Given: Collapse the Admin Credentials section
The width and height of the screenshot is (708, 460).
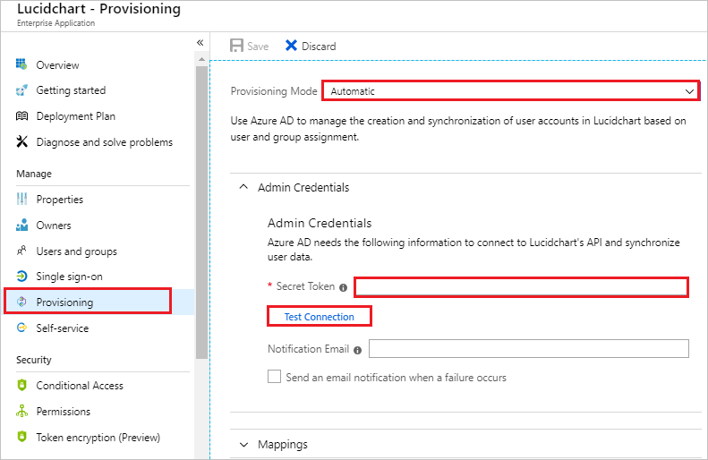Looking at the screenshot, I should coord(243,187).
